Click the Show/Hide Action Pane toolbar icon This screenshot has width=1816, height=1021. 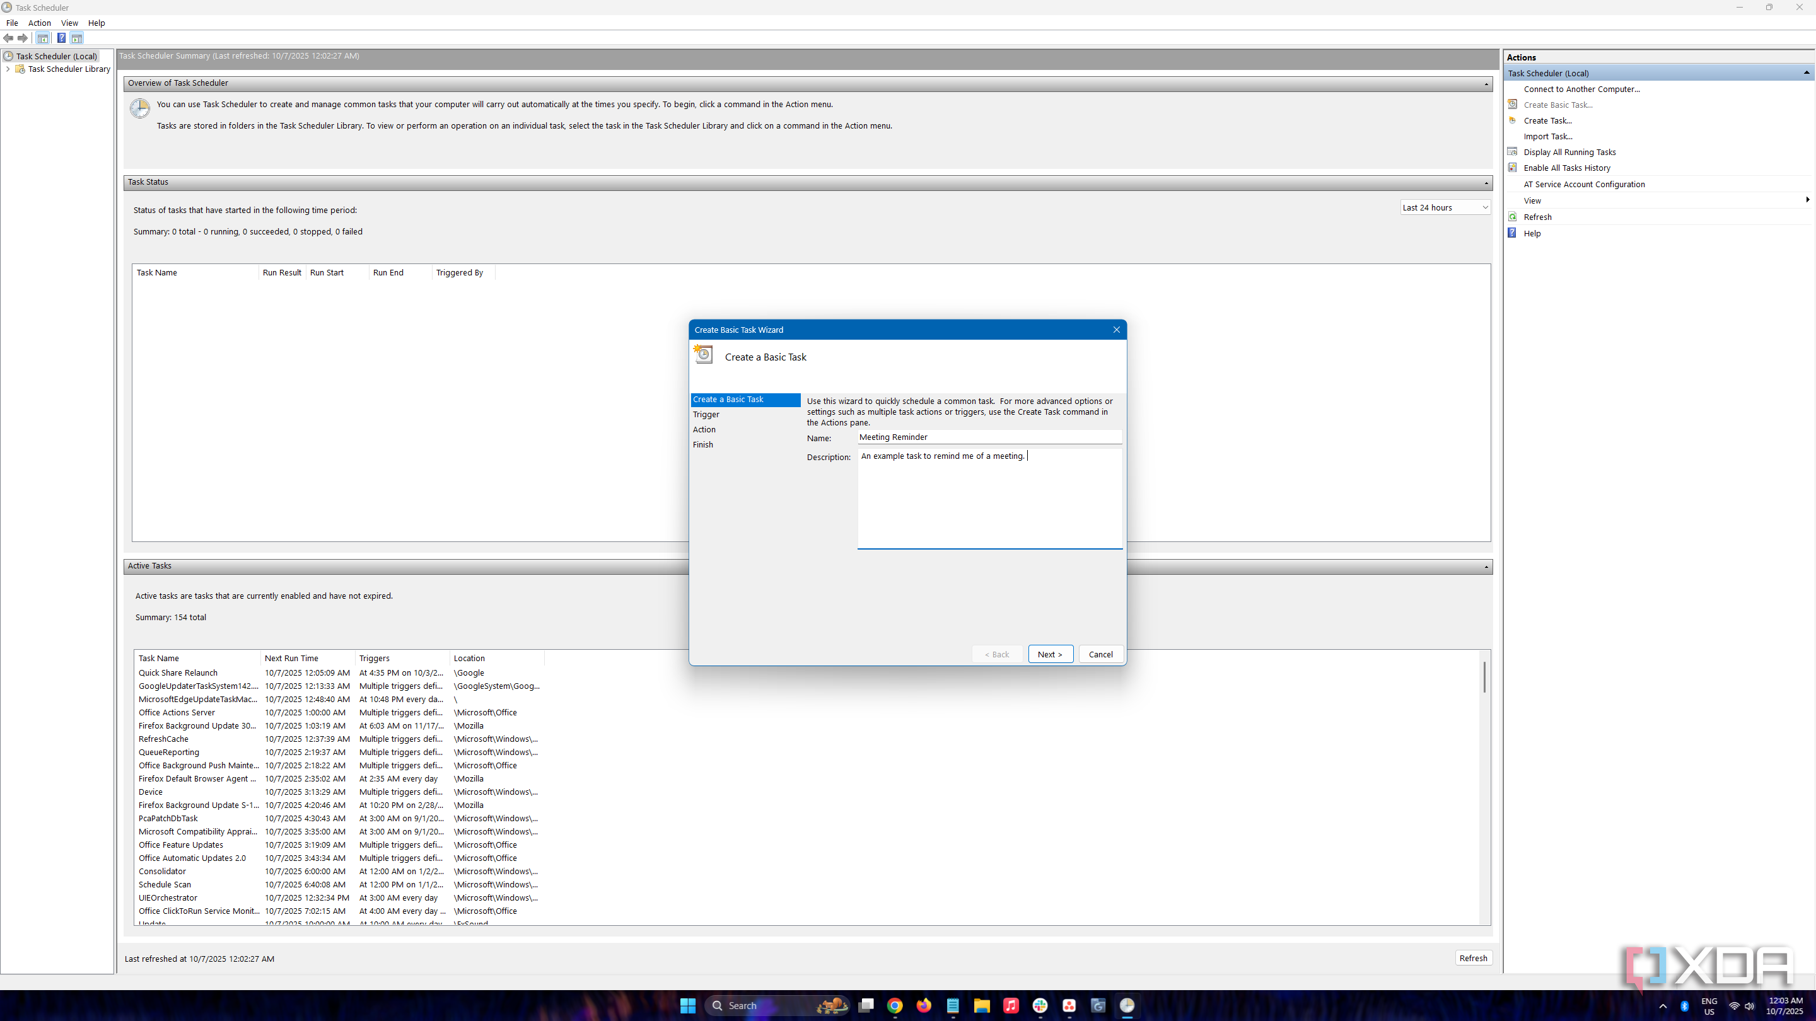coord(77,38)
